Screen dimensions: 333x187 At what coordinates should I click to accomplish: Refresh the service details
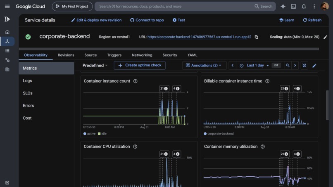tap(312, 20)
